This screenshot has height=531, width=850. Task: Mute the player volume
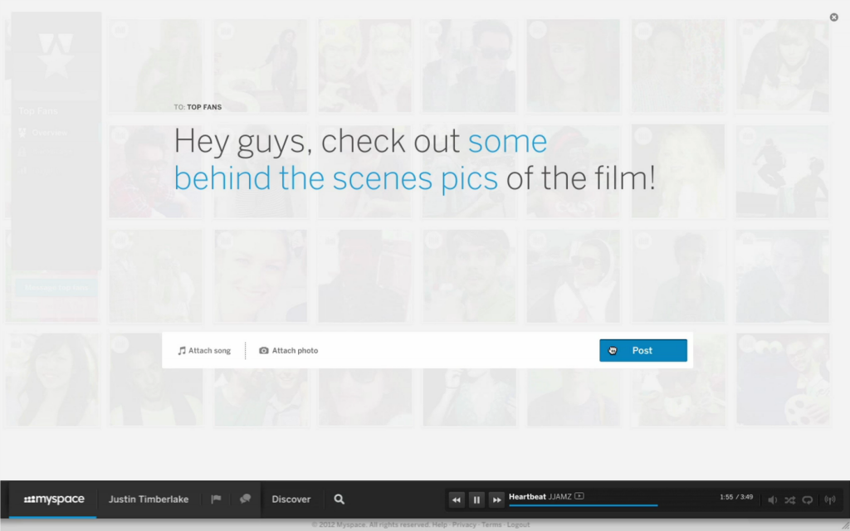(773, 500)
